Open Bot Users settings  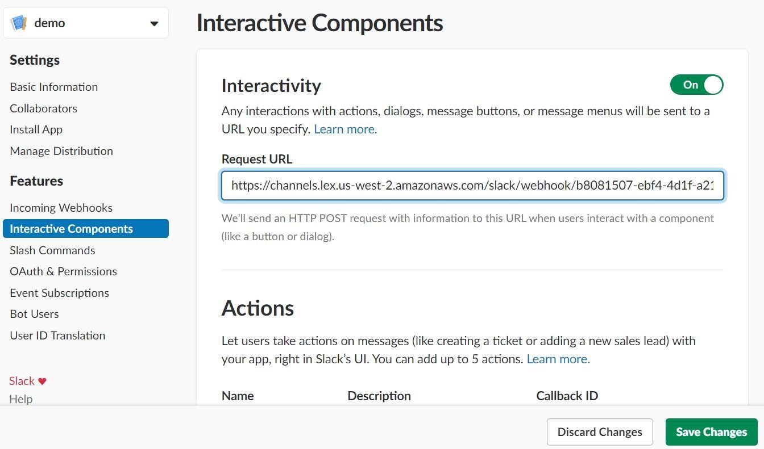click(x=34, y=314)
